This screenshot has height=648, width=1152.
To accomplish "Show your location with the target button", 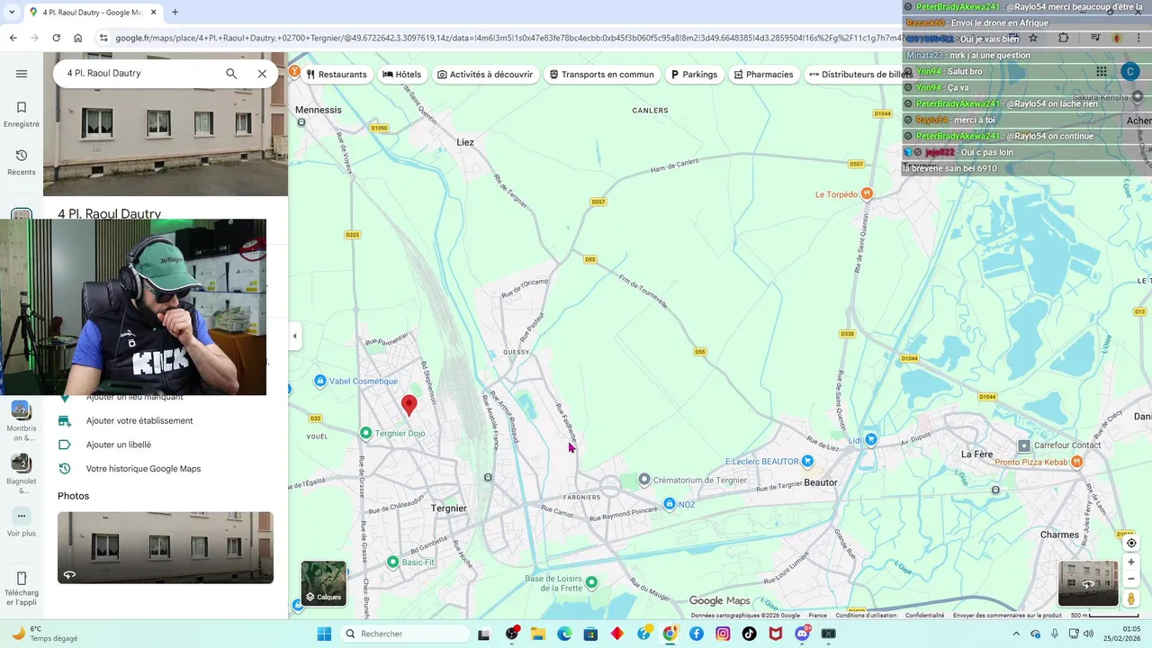I will [1131, 543].
